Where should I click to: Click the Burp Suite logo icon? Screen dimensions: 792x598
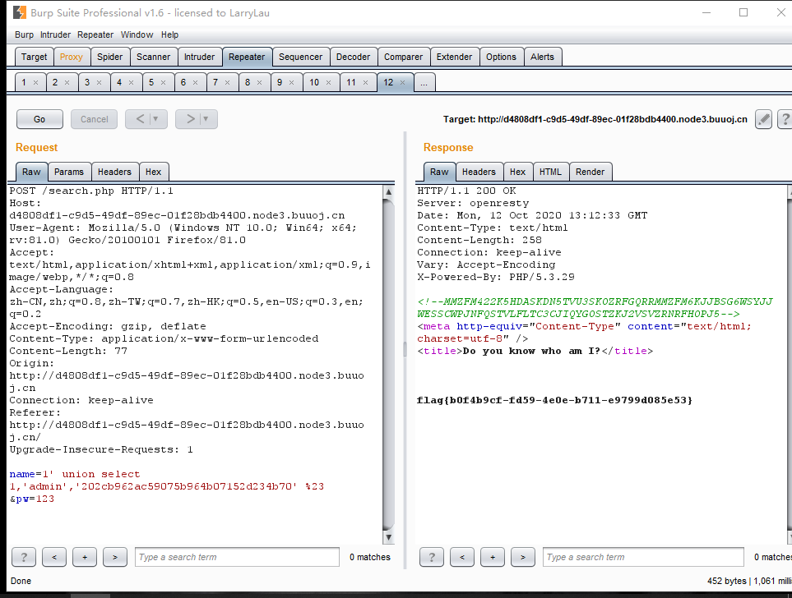(19, 12)
